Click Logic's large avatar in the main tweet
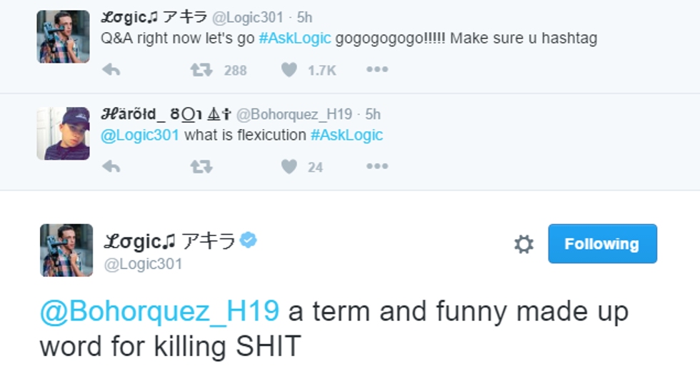This screenshot has width=700, height=371. coord(66,250)
